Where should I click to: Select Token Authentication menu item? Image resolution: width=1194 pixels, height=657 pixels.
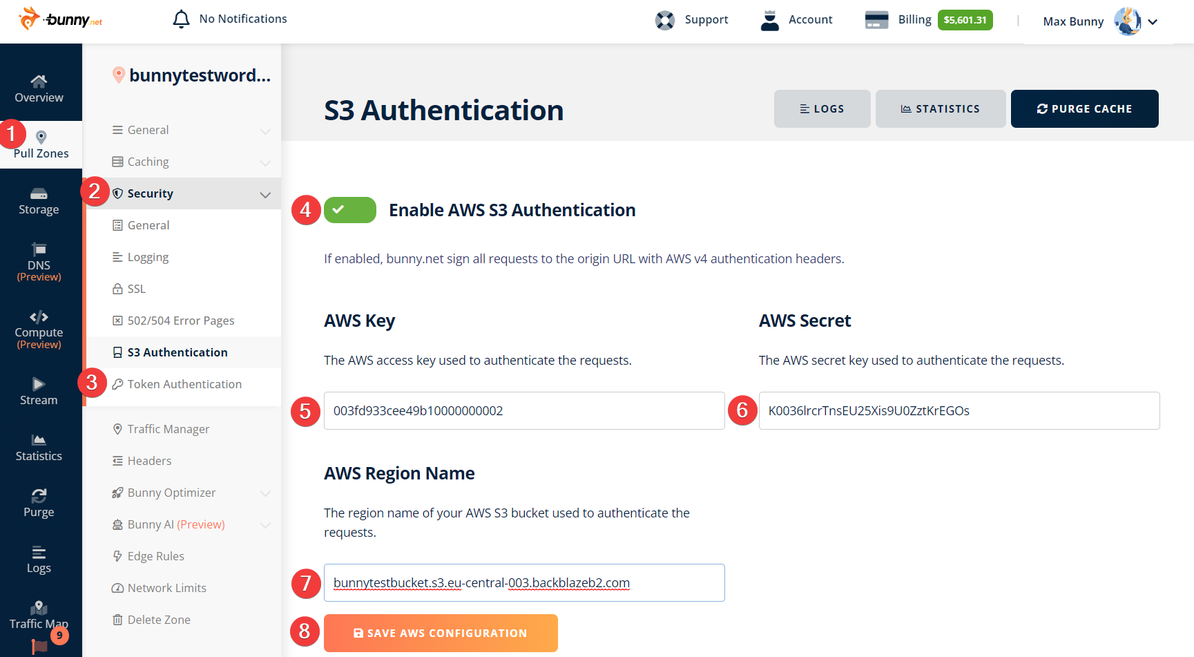click(x=184, y=384)
